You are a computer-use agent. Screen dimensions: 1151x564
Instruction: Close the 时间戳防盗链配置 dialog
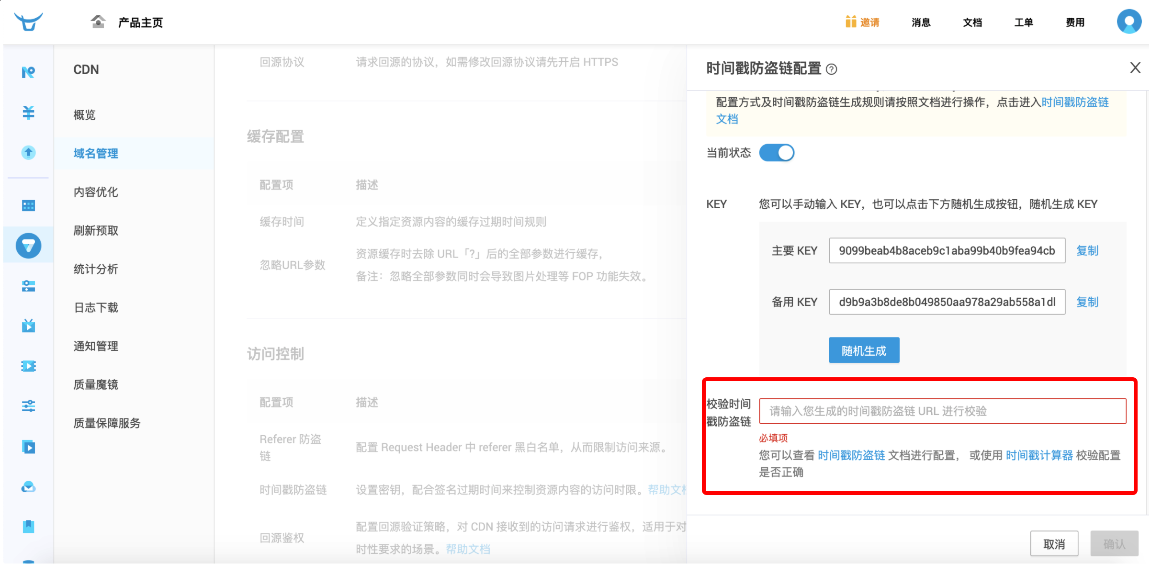point(1135,68)
